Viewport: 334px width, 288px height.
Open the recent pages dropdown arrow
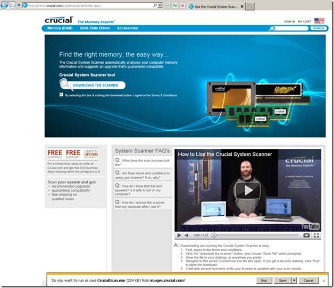(19, 5)
